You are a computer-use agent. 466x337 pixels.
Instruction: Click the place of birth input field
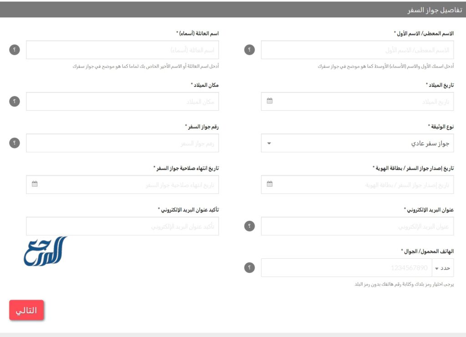[123, 101]
